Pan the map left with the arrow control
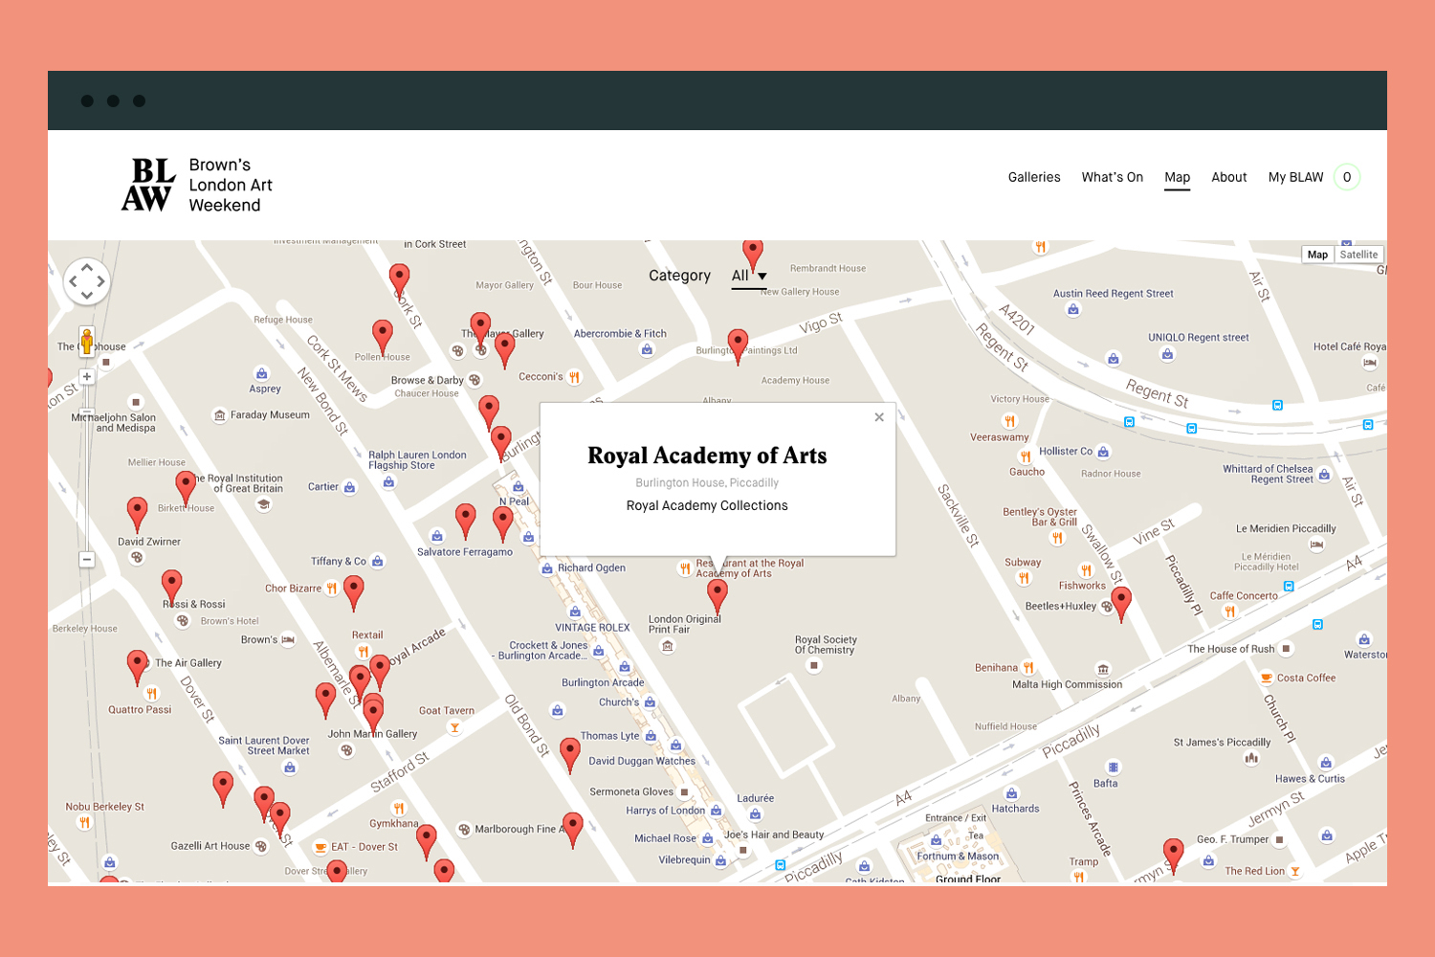 pos(73,281)
